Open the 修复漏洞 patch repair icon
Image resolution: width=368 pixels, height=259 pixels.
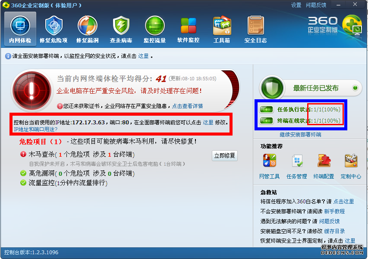click(x=87, y=26)
